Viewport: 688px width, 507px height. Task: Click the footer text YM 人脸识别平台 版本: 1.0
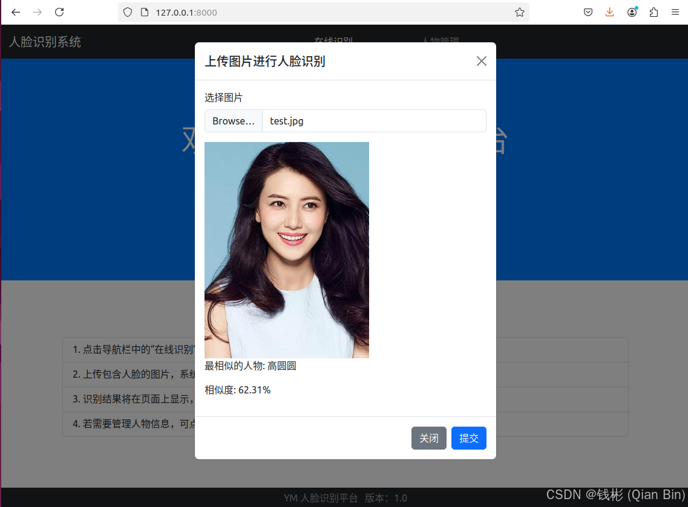coord(346,498)
